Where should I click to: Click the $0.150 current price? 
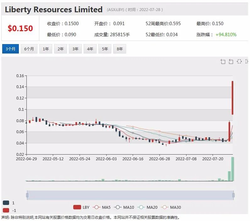tap(20, 28)
